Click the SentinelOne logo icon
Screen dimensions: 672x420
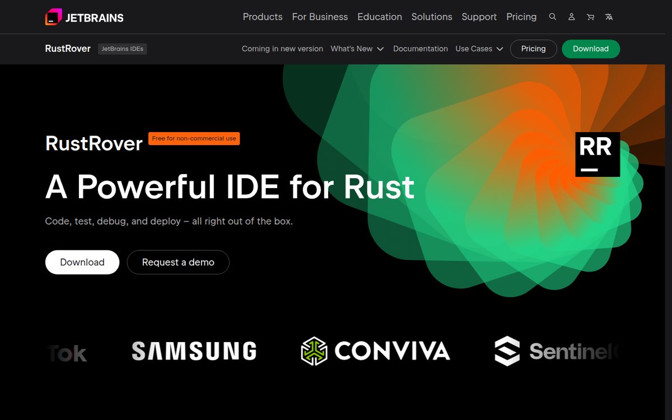(x=507, y=351)
